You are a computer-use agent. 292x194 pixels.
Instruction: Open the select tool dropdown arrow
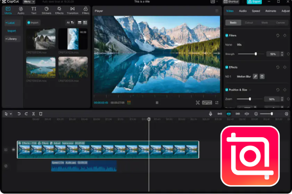tap(11, 114)
